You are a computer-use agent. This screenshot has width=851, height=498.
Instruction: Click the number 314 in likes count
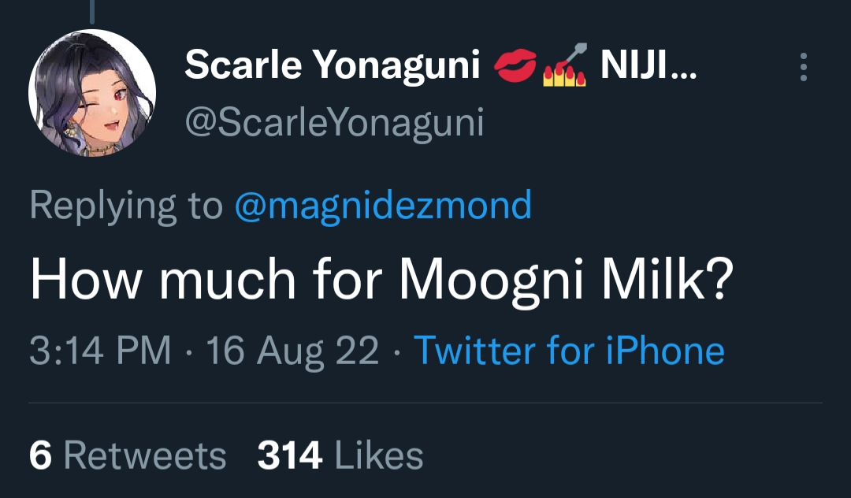point(290,455)
